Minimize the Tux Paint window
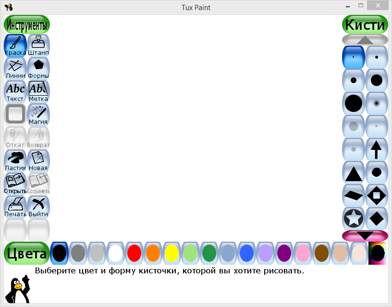The image size is (392, 307). pos(348,6)
